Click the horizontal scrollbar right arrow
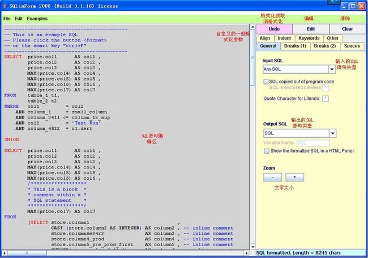This screenshot has width=368, height=258. (x=246, y=253)
